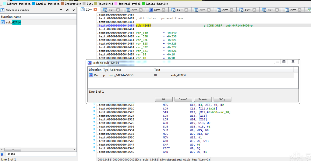Viewport: 311px width, 161px height.
Task: Sort xrefs by the Direction column header
Action: tap(95, 70)
